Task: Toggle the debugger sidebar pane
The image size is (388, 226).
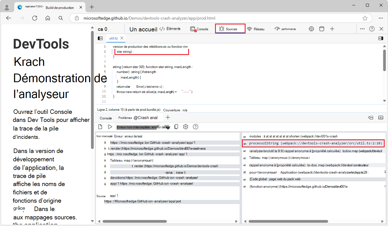Action: (x=381, y=38)
